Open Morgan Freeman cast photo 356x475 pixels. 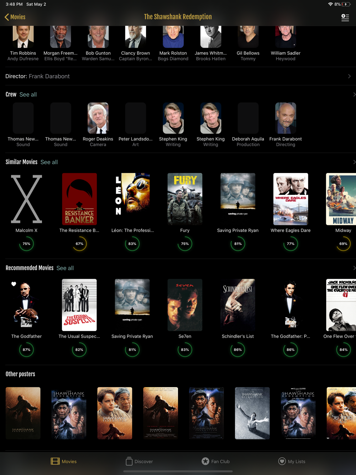tap(61, 37)
